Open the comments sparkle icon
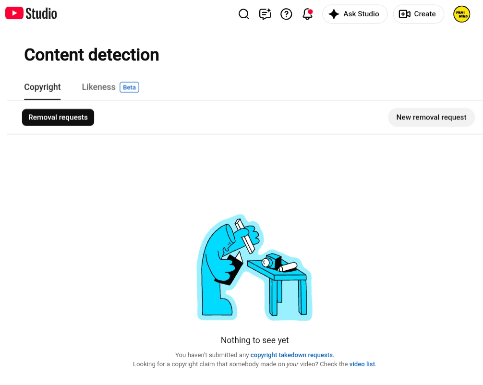Screen dimensions: 483x385 tap(265, 14)
